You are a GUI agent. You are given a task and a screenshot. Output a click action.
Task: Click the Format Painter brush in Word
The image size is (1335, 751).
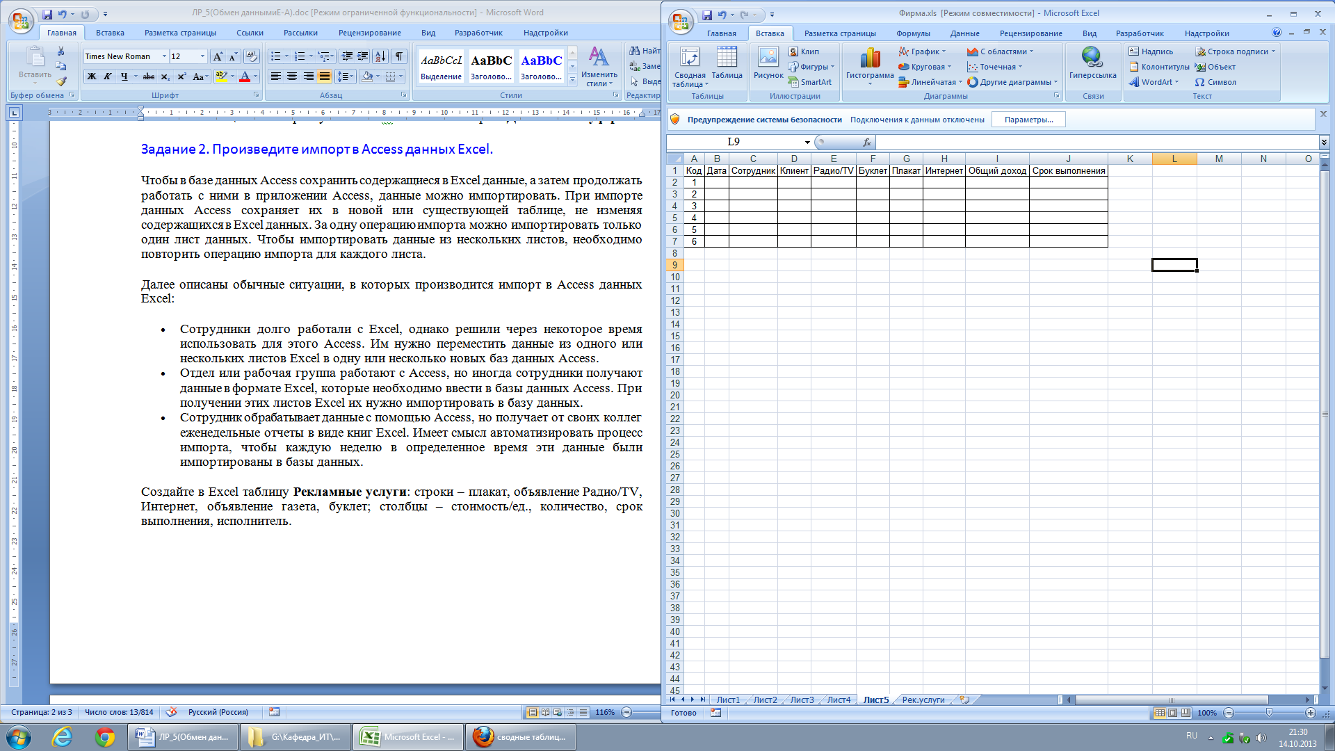tap(61, 81)
